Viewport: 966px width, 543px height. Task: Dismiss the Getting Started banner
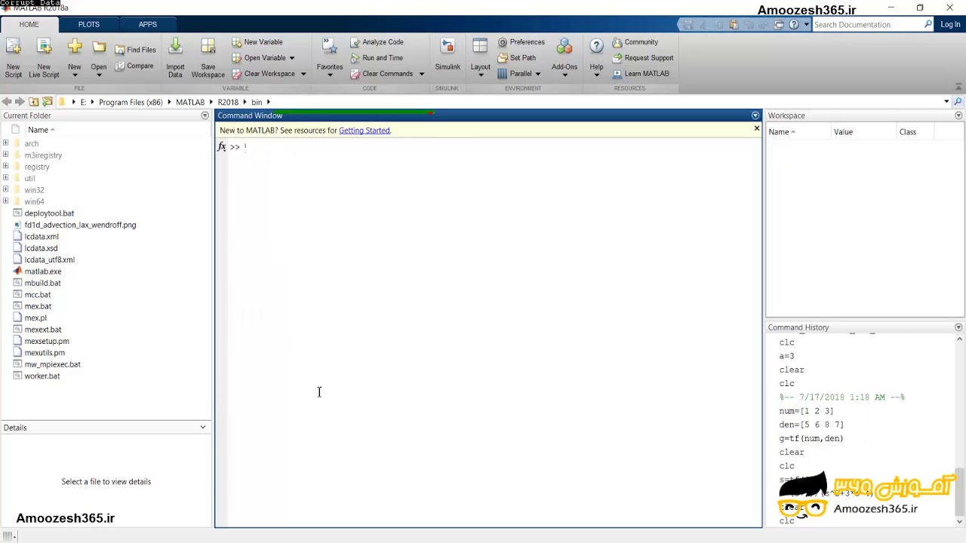click(x=756, y=128)
